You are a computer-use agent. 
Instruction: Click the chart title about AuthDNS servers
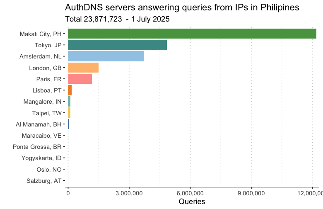coord(182,7)
